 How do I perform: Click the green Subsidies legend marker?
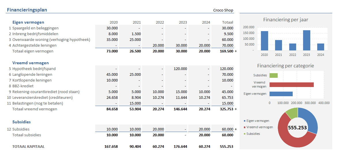[245, 134]
